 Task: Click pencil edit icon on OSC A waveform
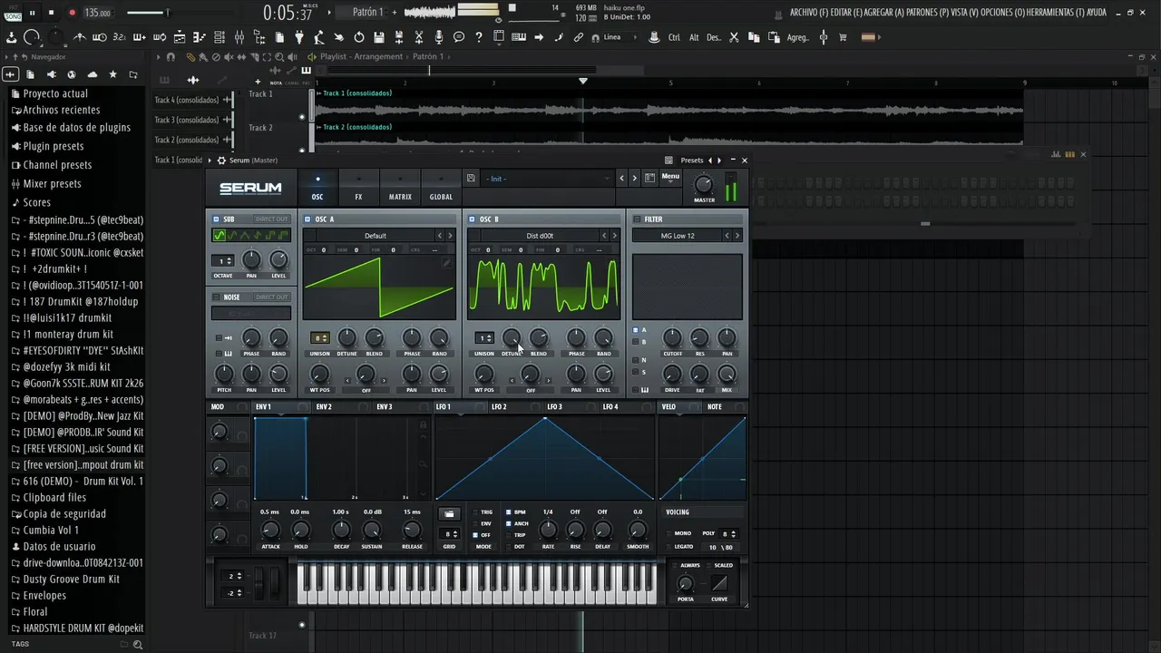point(446,263)
